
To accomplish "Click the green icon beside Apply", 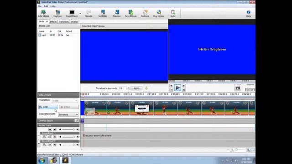I will click(x=146, y=88).
